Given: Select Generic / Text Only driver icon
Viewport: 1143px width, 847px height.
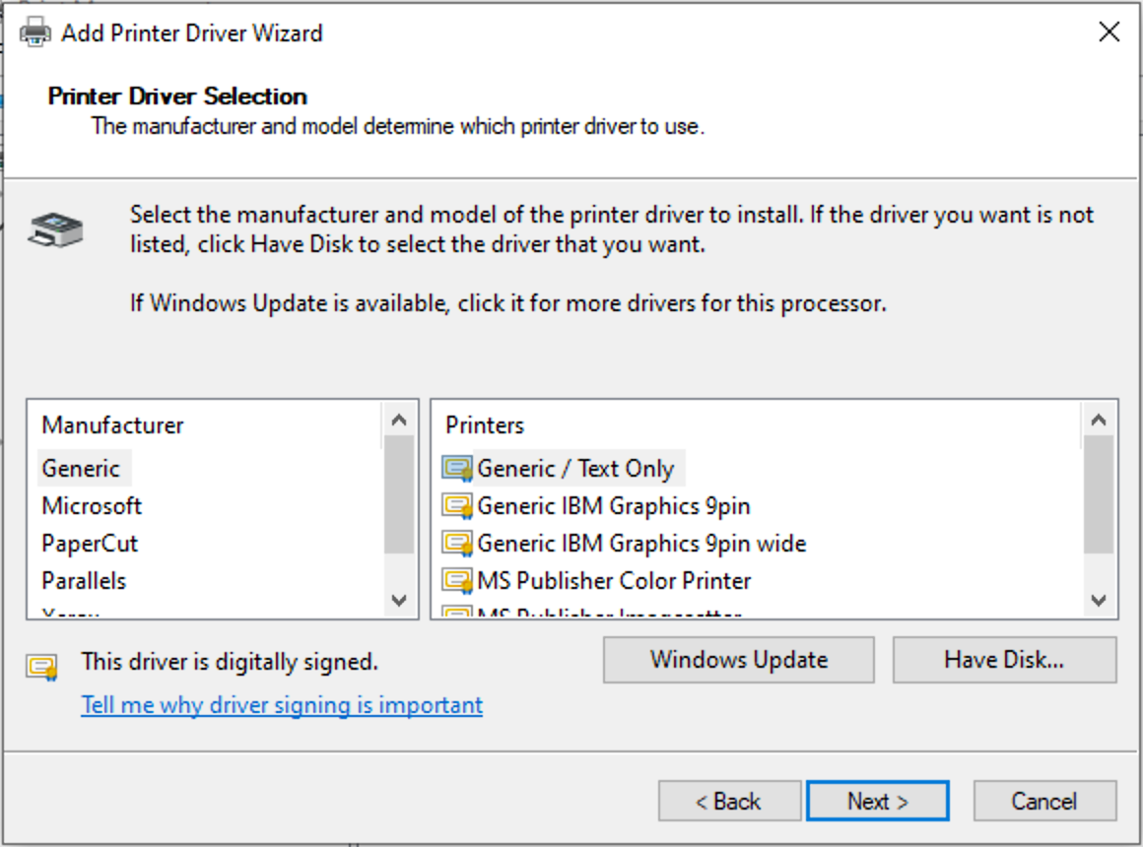Looking at the screenshot, I should coord(457,469).
